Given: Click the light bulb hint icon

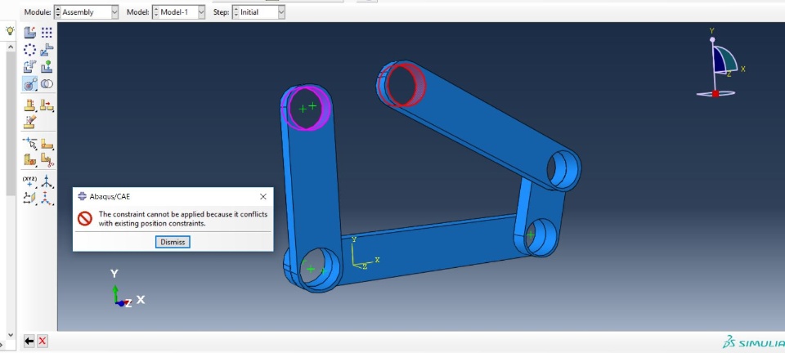Looking at the screenshot, I should click(10, 31).
